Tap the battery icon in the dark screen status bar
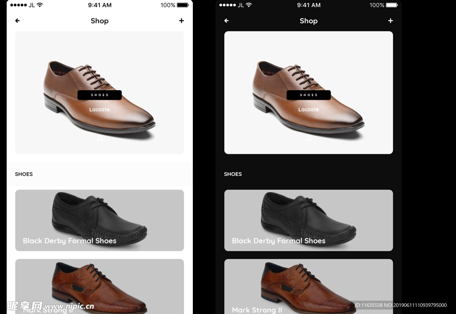 pyautogui.click(x=392, y=5)
